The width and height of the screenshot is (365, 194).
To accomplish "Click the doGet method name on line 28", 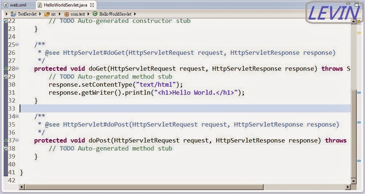I will 98,69.
